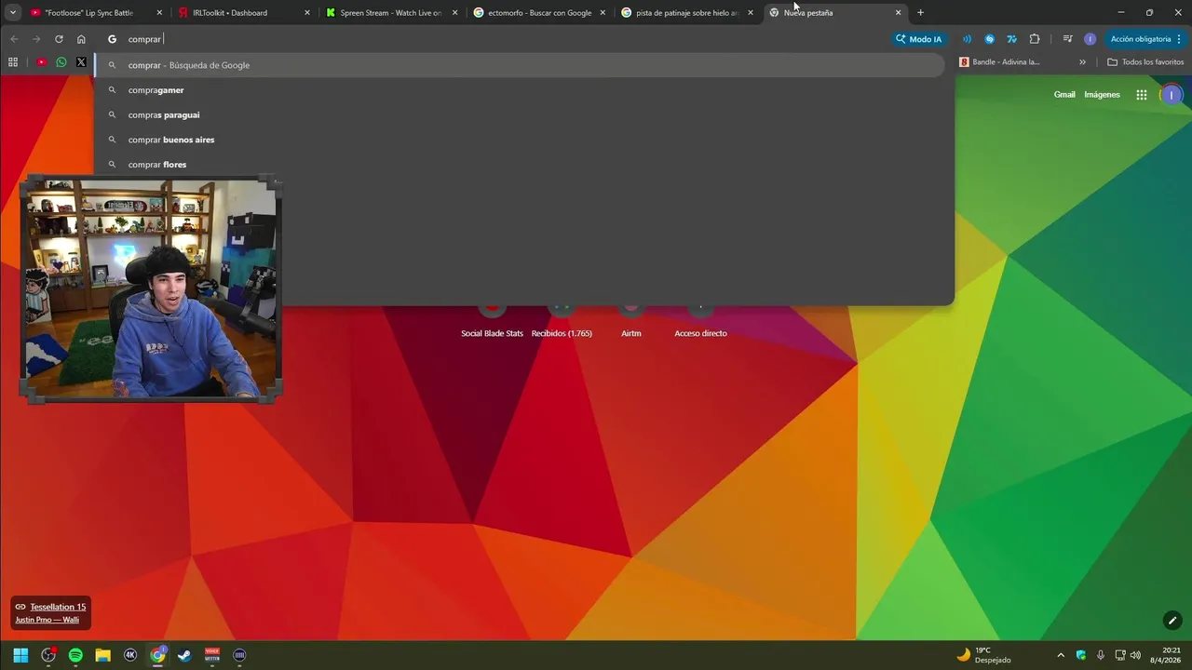Open the Todos los favoritos folder
Image resolution: width=1192 pixels, height=670 pixels.
(1145, 62)
